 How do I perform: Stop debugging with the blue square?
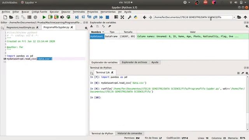pos(107,17)
